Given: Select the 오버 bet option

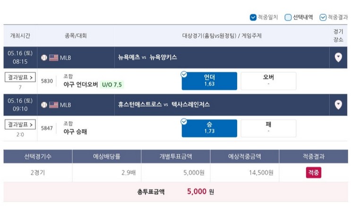Looking at the screenshot, I should [x=268, y=81].
